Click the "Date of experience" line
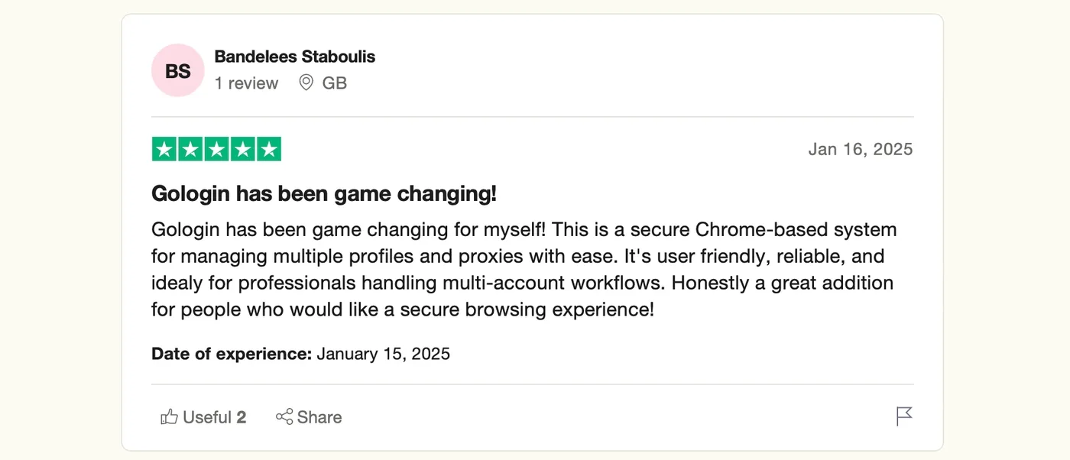 pyautogui.click(x=301, y=354)
